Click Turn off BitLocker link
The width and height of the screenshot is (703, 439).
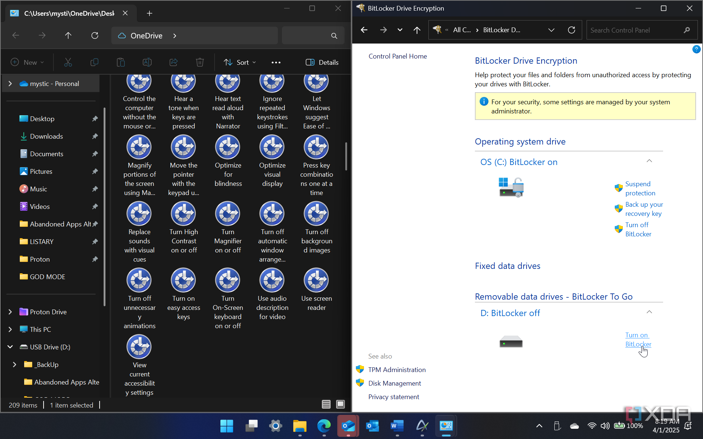638,229
